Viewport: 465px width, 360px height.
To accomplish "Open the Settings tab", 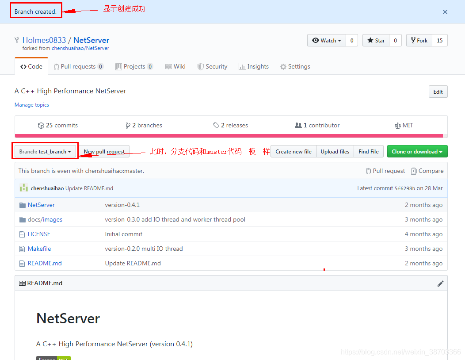I will 295,66.
